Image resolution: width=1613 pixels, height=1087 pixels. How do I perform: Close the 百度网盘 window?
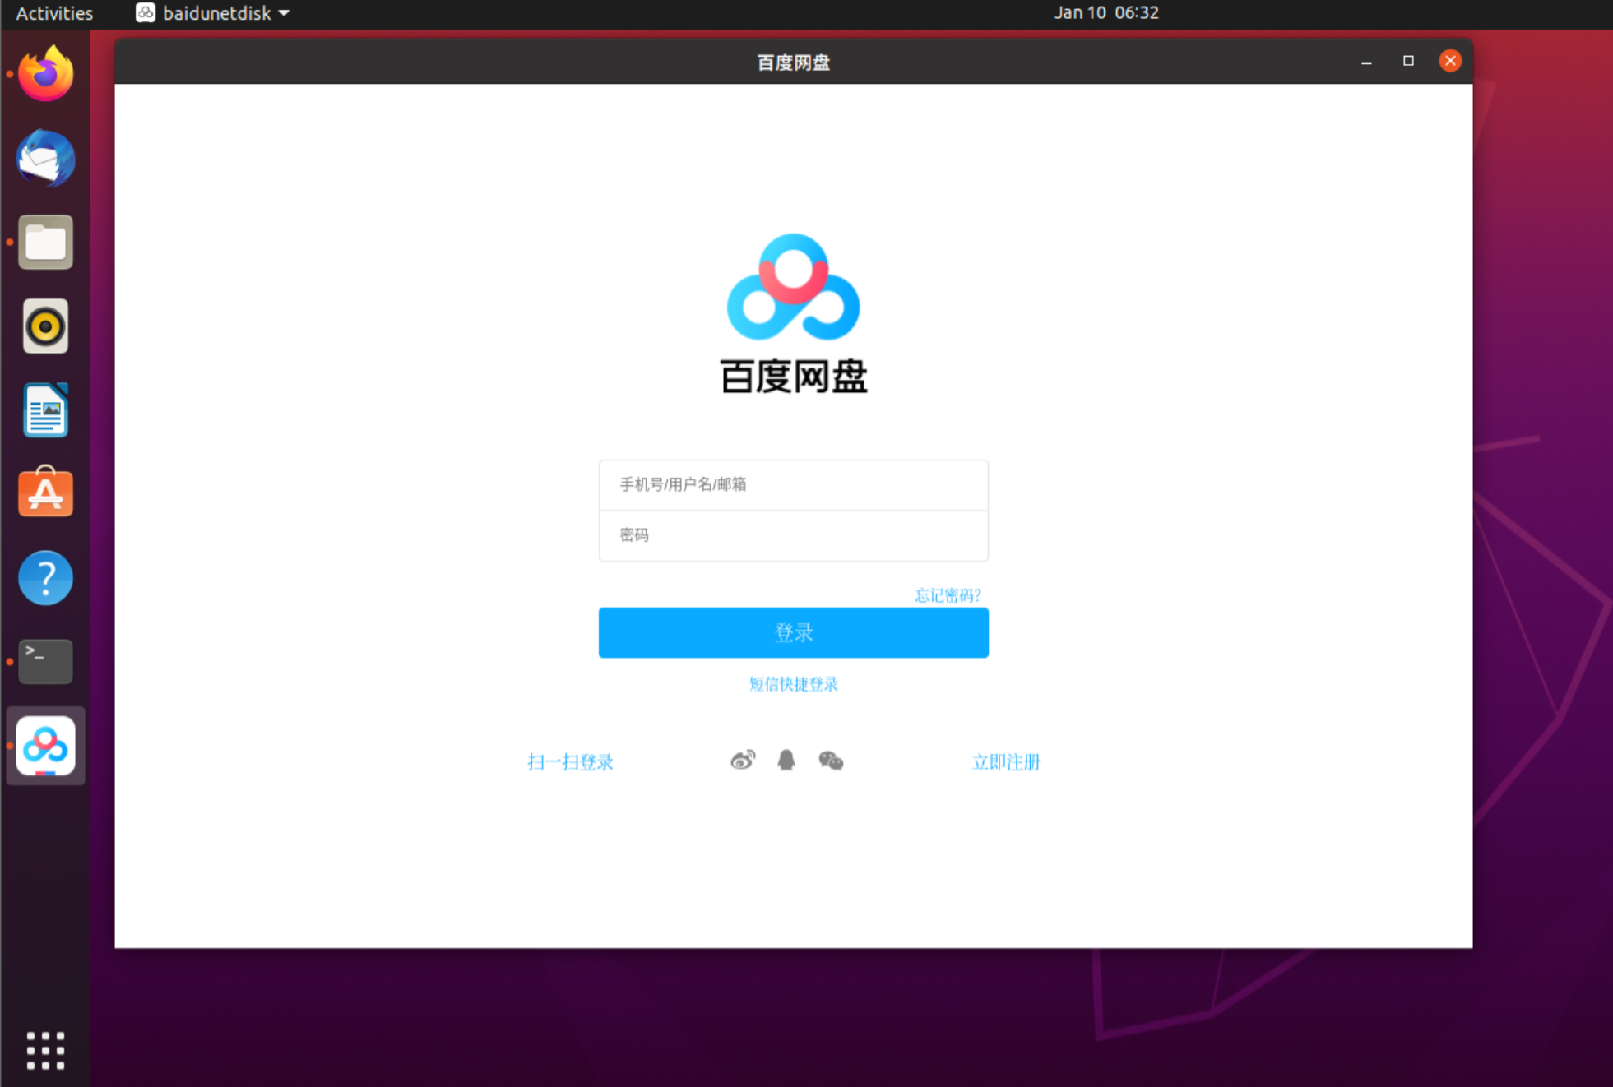(x=1450, y=61)
